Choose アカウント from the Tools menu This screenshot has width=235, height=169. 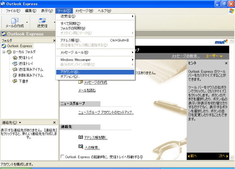click(95, 72)
